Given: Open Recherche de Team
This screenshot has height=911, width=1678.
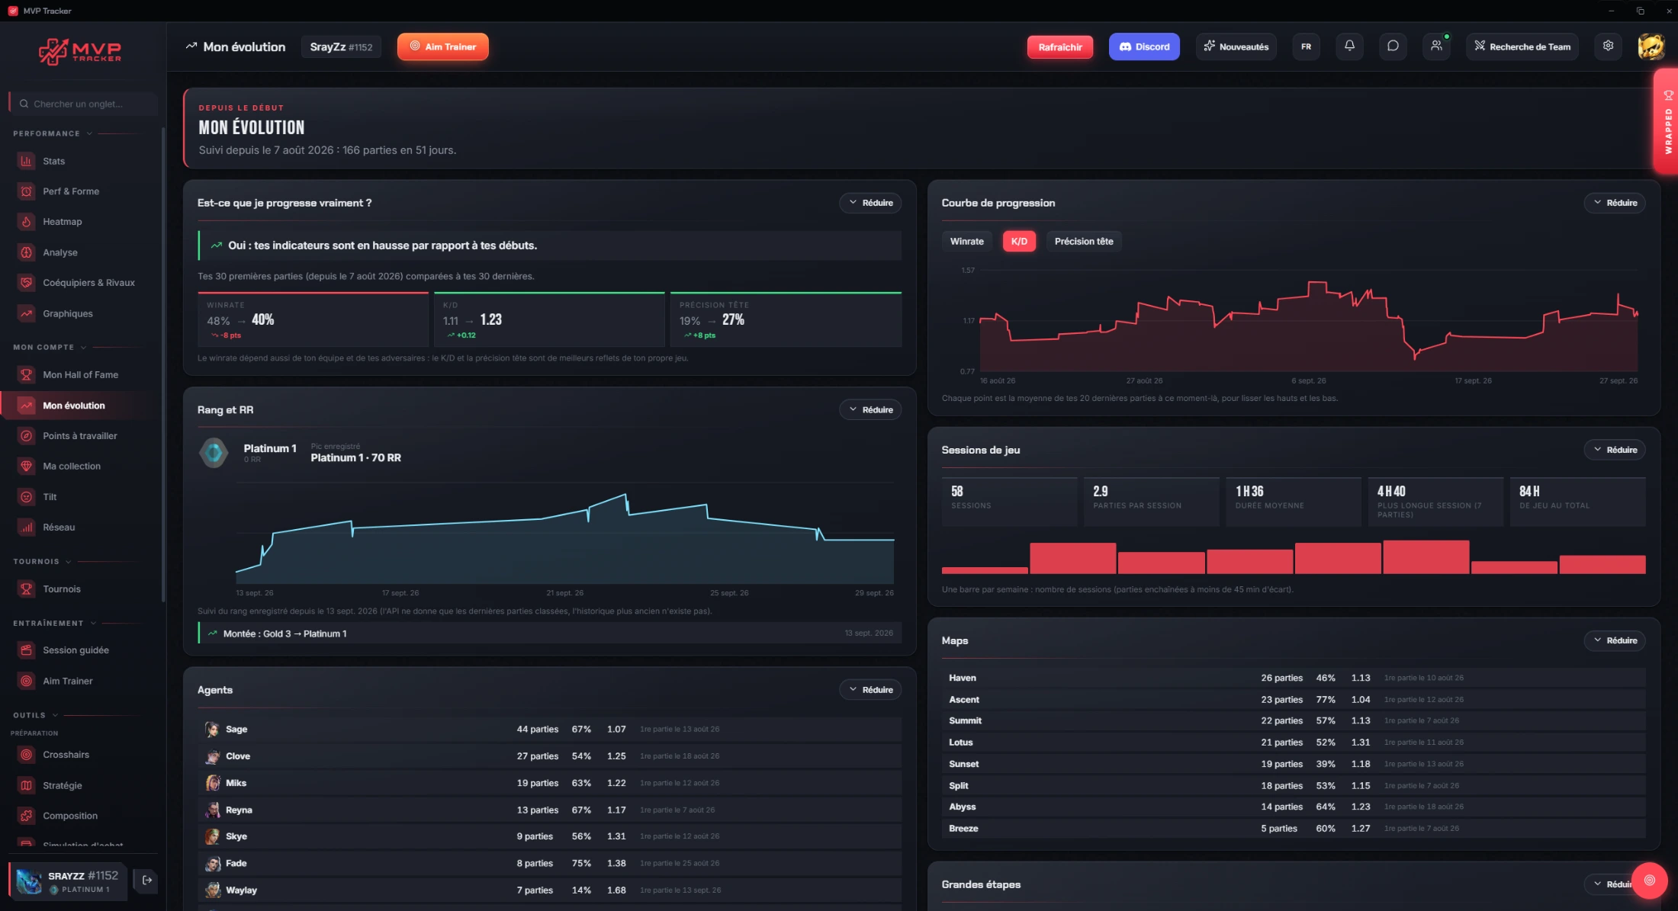Looking at the screenshot, I should click(1522, 47).
